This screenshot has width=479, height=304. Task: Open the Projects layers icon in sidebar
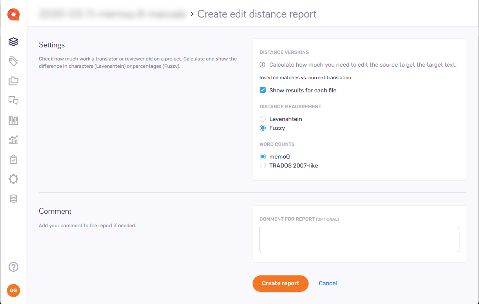[x=13, y=42]
